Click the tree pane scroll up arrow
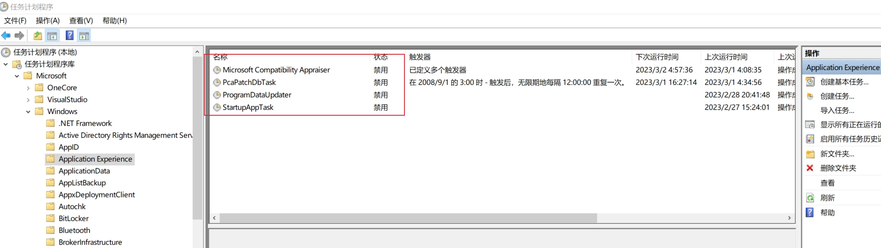 pyautogui.click(x=197, y=52)
